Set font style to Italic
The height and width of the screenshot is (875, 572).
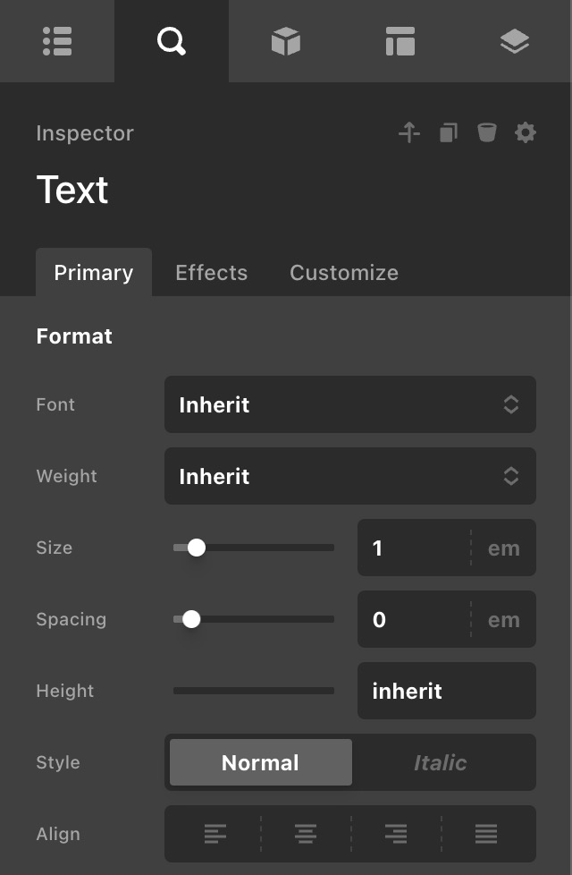(440, 762)
